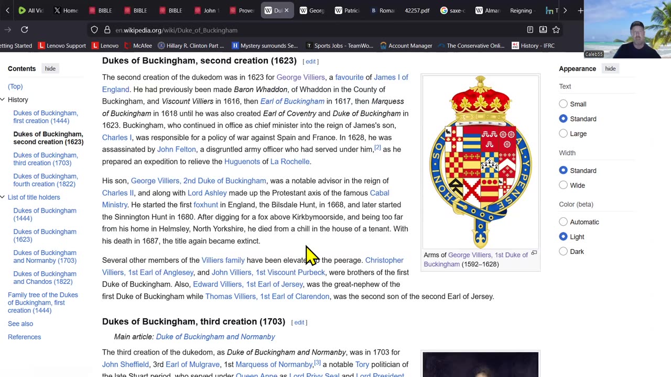
Task: Select Large text size
Action: tap(563, 134)
